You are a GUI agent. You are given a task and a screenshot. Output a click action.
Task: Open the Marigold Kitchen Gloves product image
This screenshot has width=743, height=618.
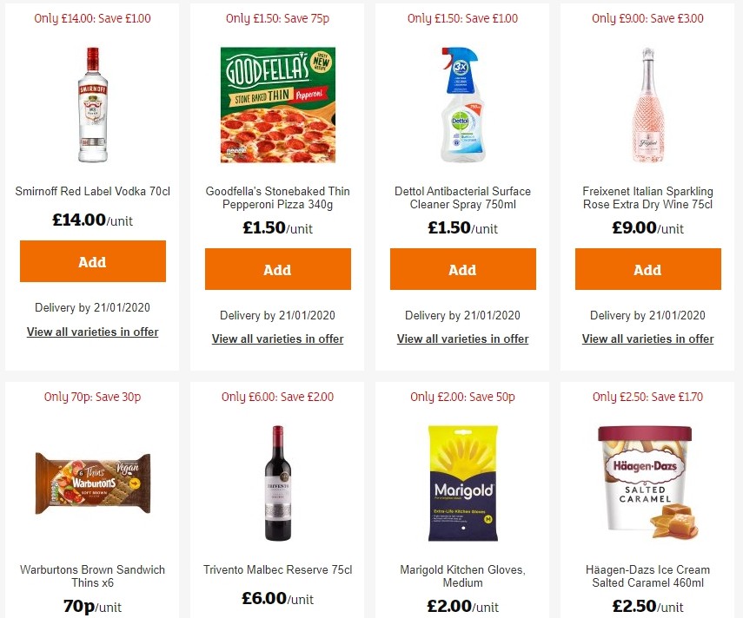[x=462, y=483]
